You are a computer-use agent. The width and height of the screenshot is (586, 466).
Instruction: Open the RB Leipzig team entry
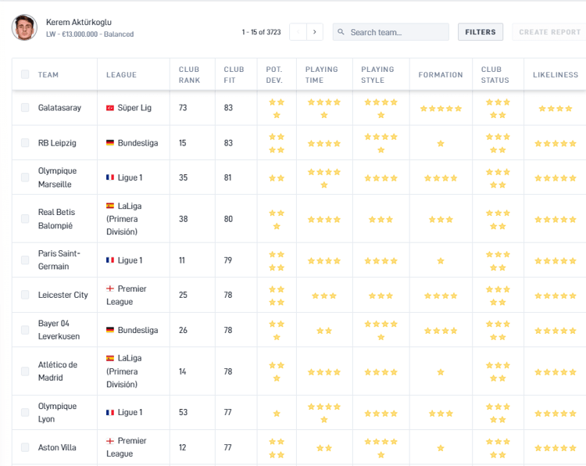click(x=57, y=143)
